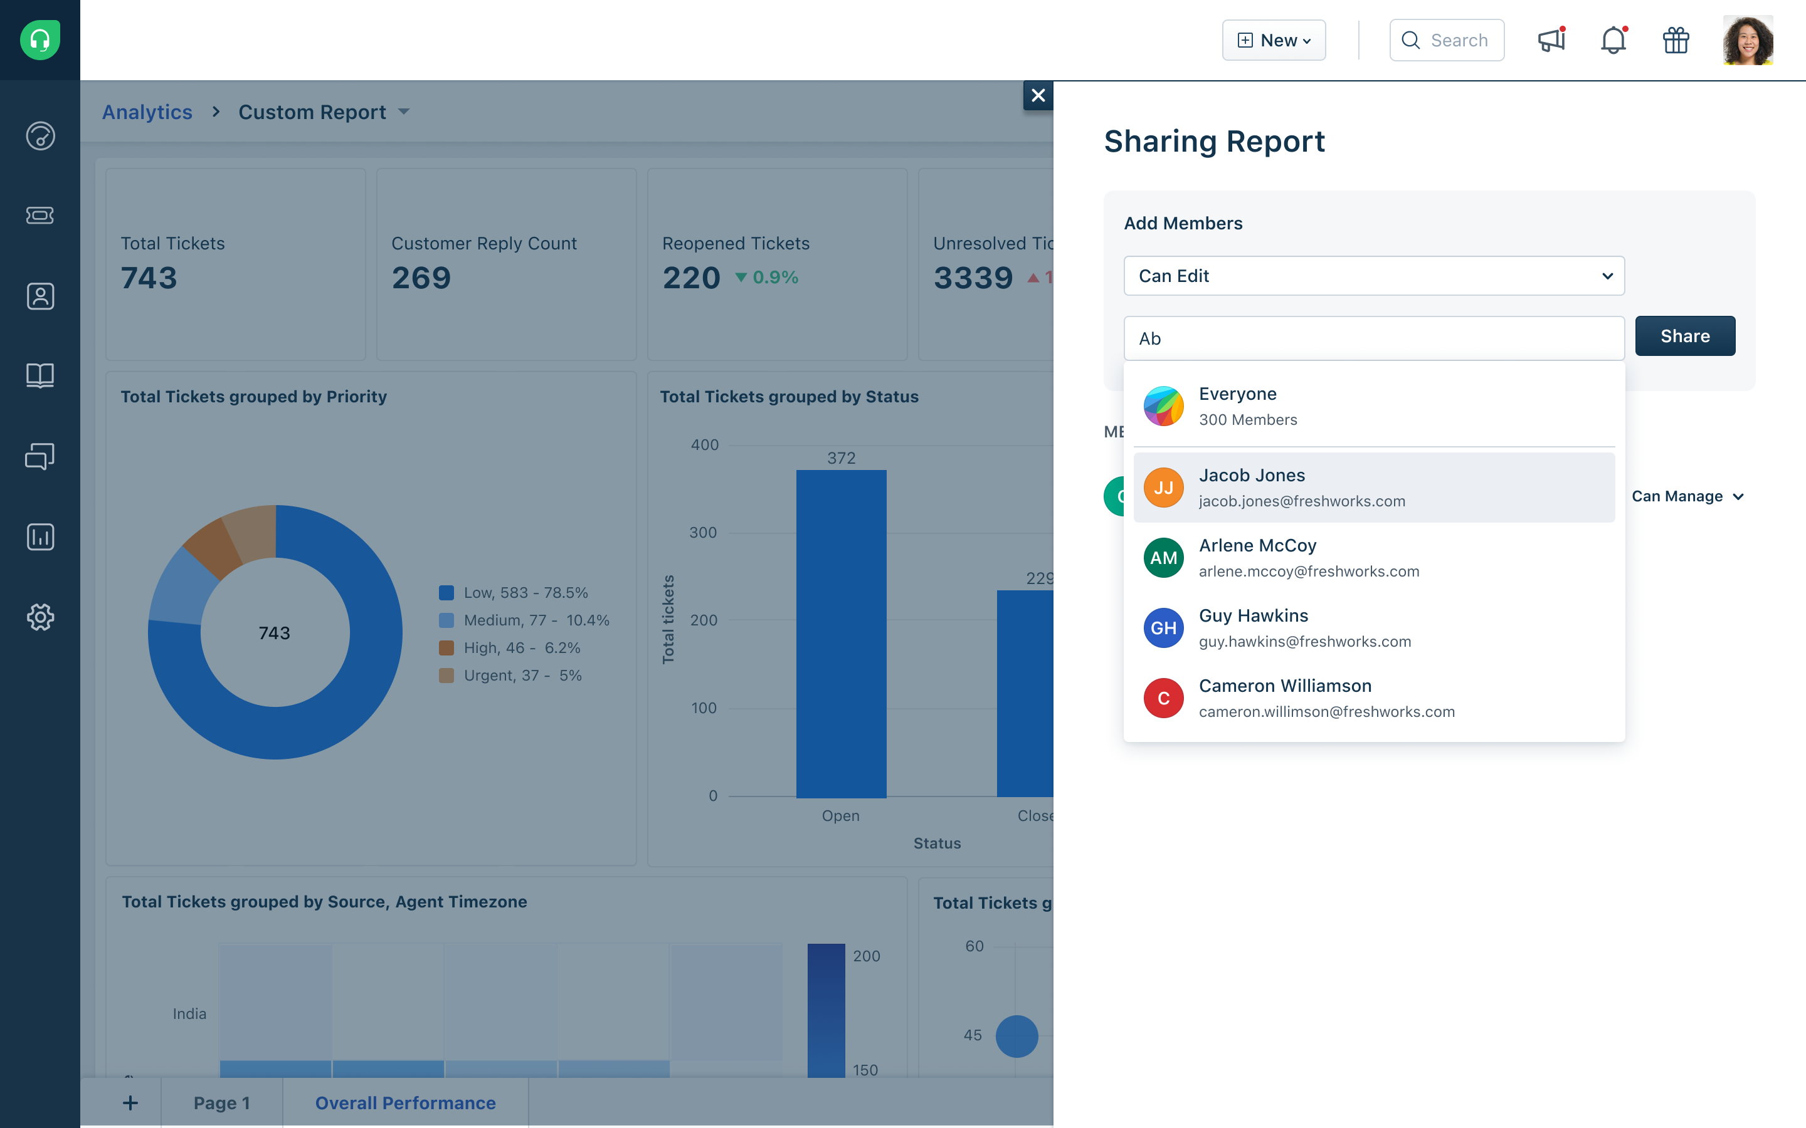The image size is (1806, 1128).
Task: Select Jacob Jones from the member list
Action: [x=1373, y=487]
